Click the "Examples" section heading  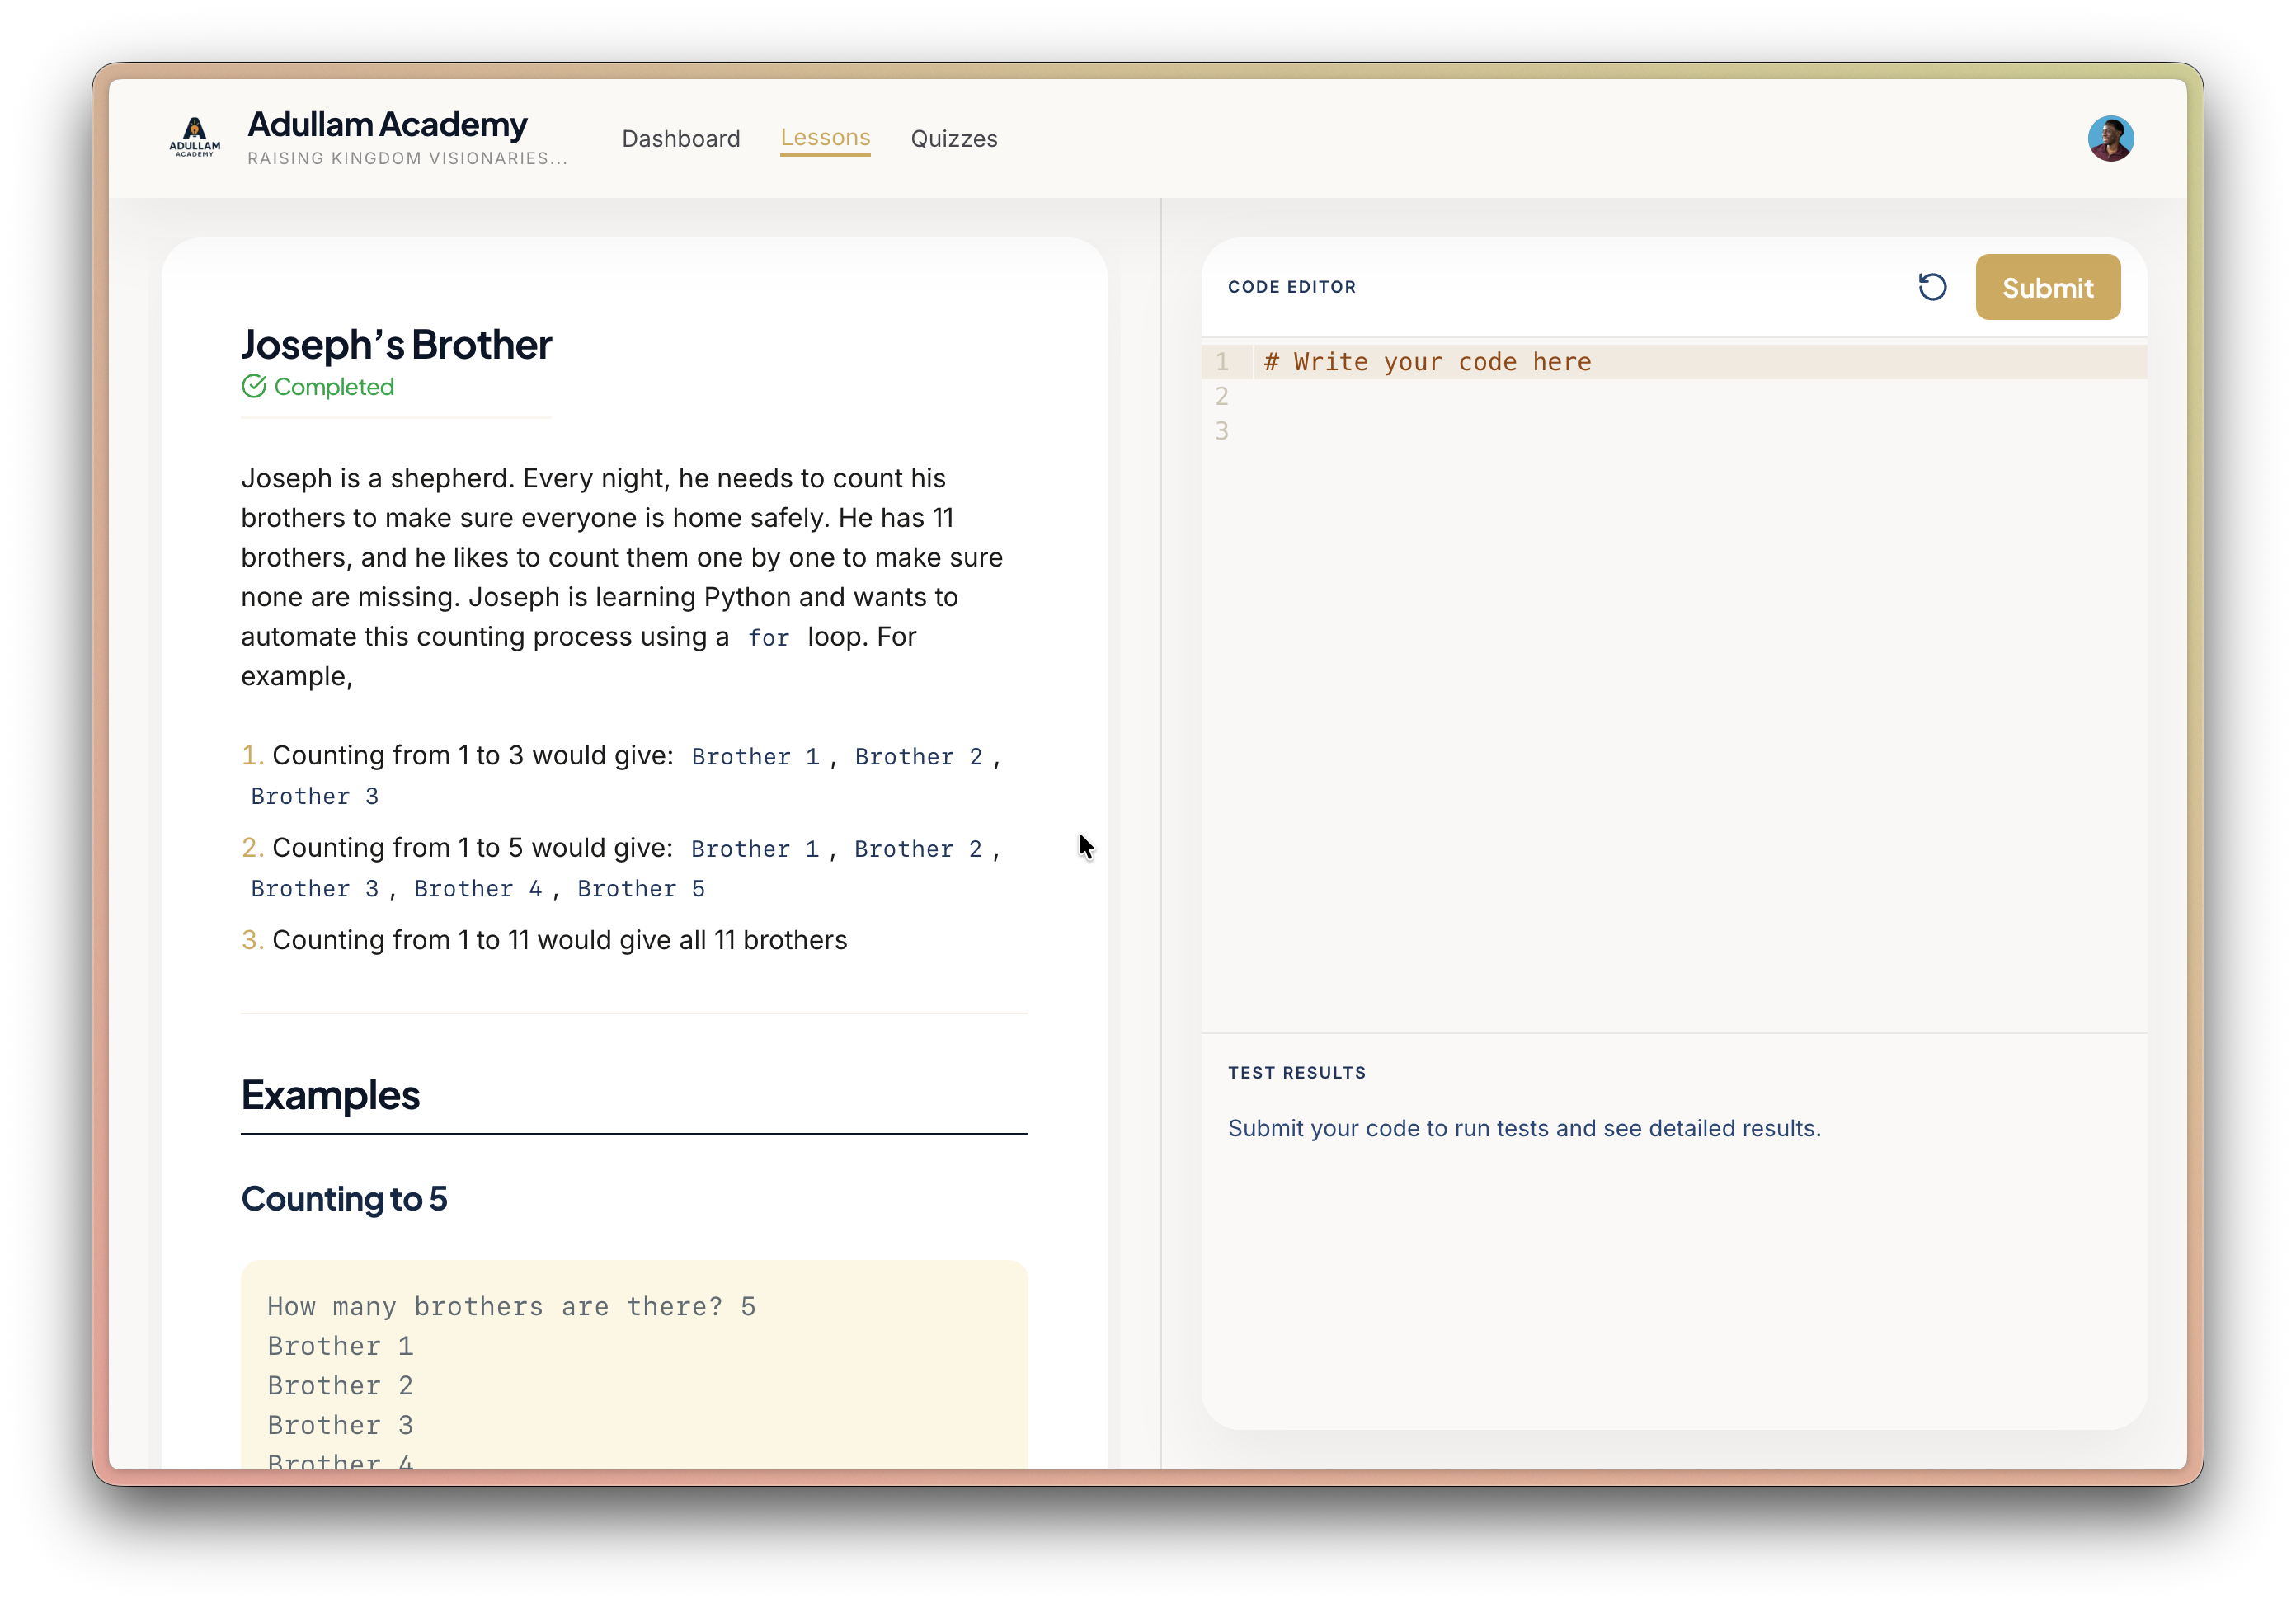[330, 1095]
